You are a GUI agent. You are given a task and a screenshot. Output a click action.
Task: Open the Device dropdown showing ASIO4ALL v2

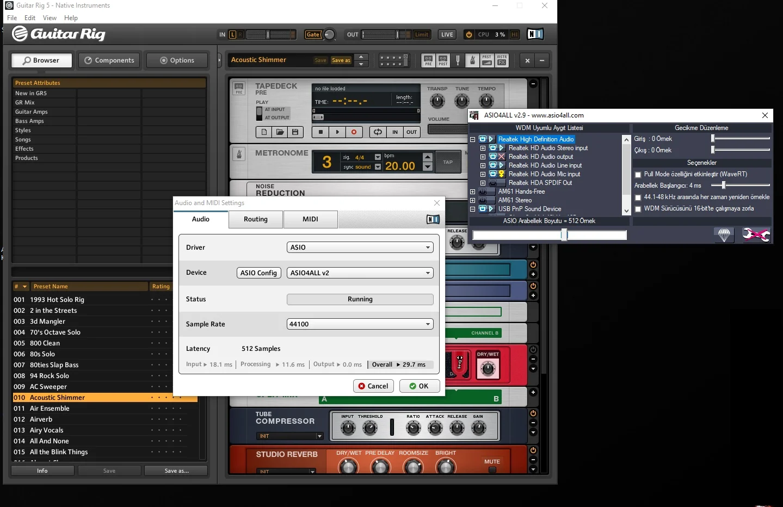click(x=360, y=273)
